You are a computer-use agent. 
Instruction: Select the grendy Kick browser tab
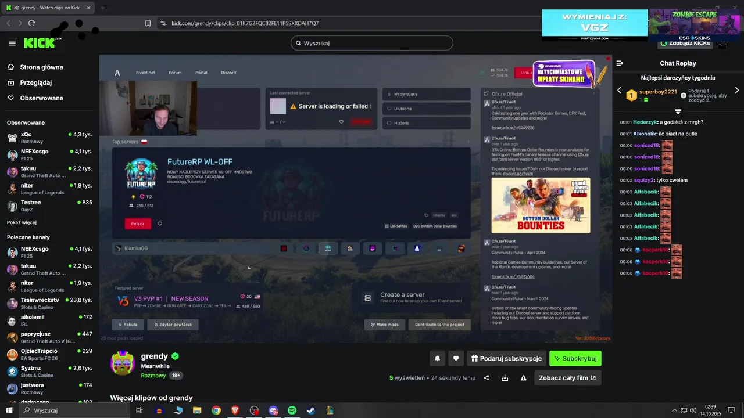coord(49,8)
